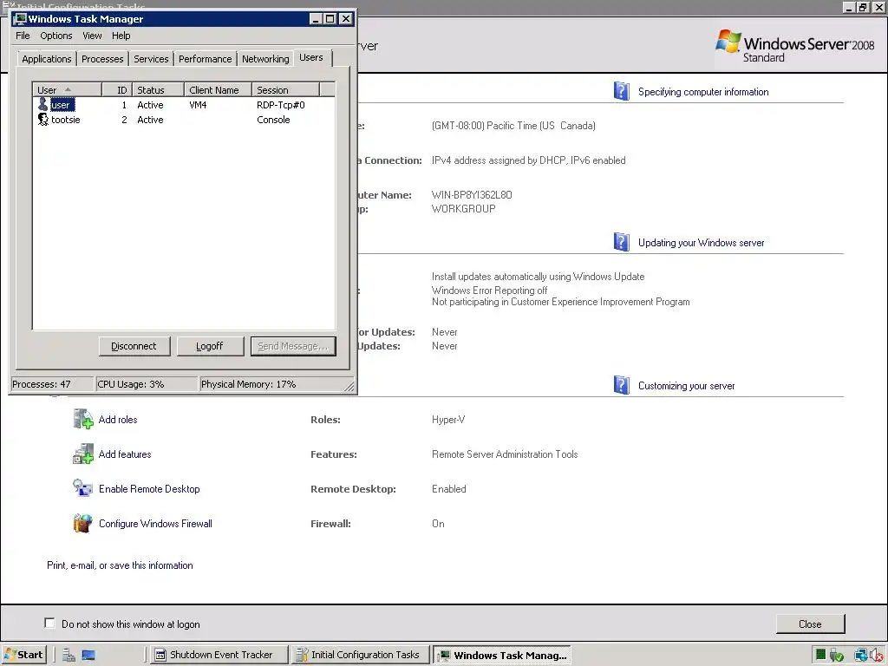Click the green CPU meter tray icon
888x666 pixels.
[820, 655]
